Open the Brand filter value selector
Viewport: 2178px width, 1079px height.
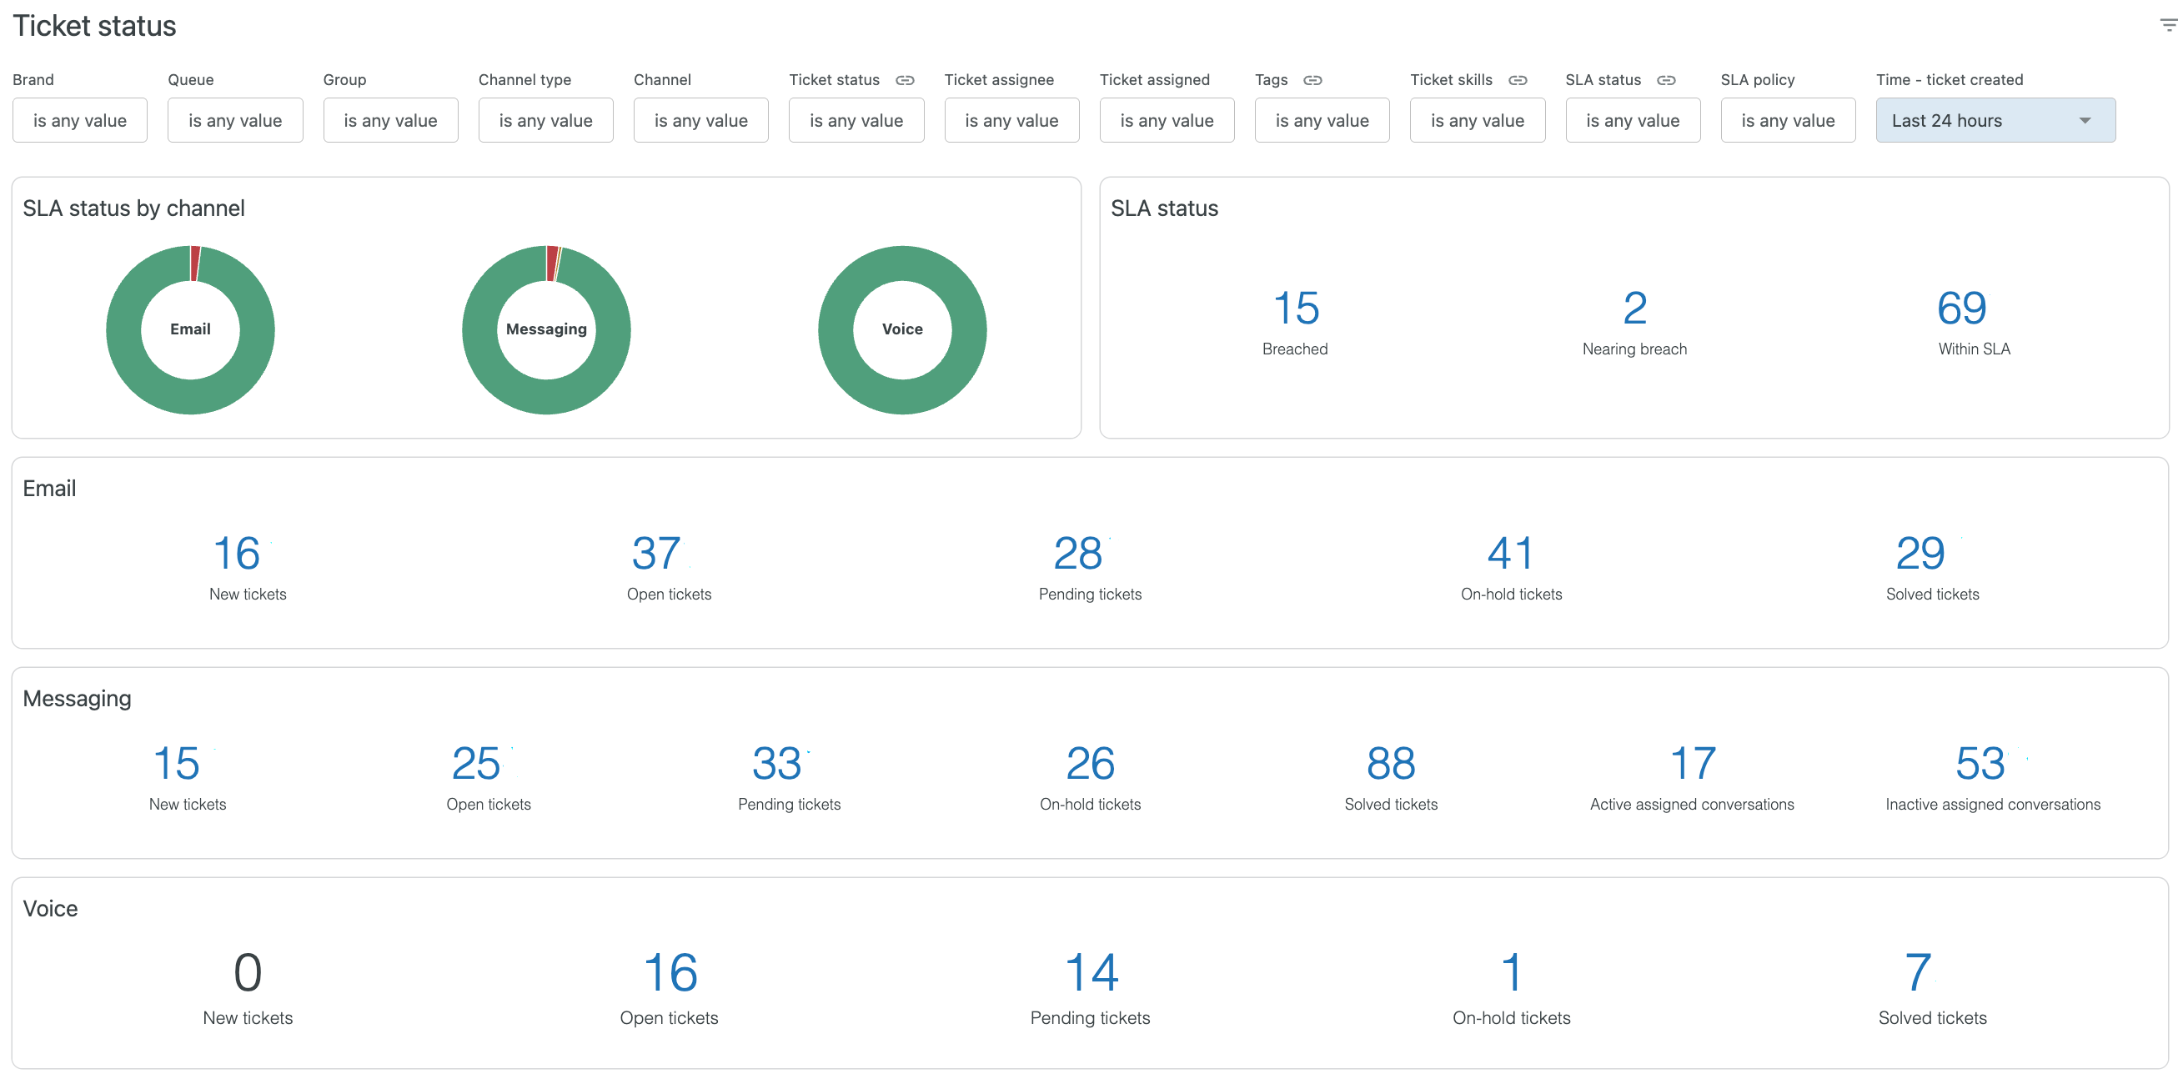[x=79, y=120]
